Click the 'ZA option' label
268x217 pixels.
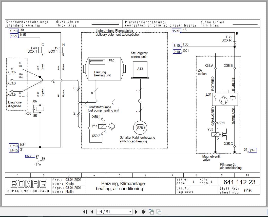202,72
